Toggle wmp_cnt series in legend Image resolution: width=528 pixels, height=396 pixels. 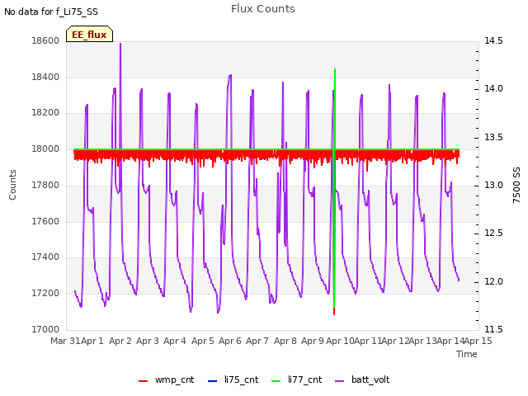pyautogui.click(x=167, y=379)
